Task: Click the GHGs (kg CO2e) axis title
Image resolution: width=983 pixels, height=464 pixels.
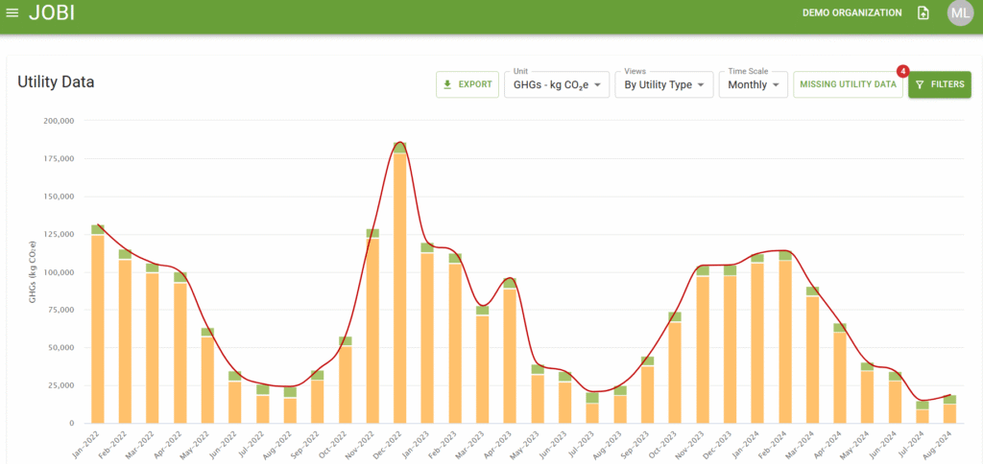Action: point(33,271)
